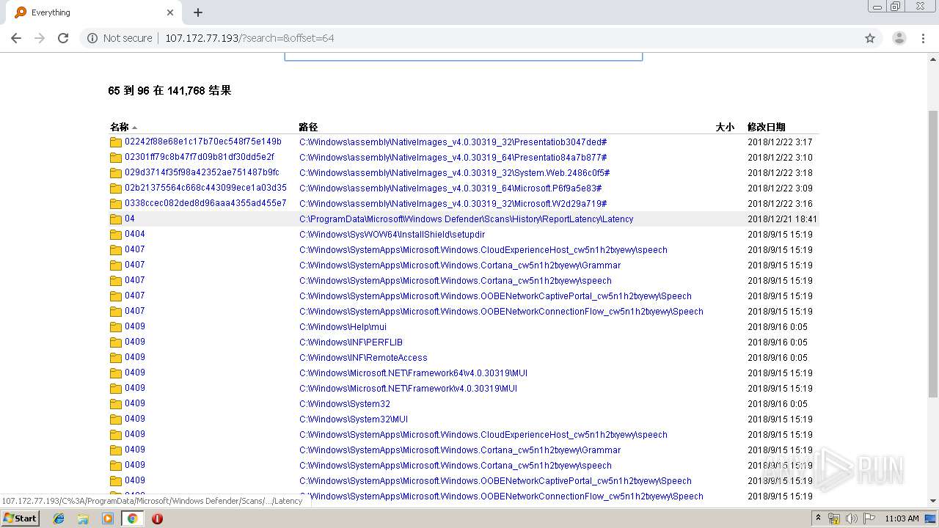Open path ending Presentatio84a7b877#
Image resolution: width=939 pixels, height=528 pixels.
[x=453, y=158]
